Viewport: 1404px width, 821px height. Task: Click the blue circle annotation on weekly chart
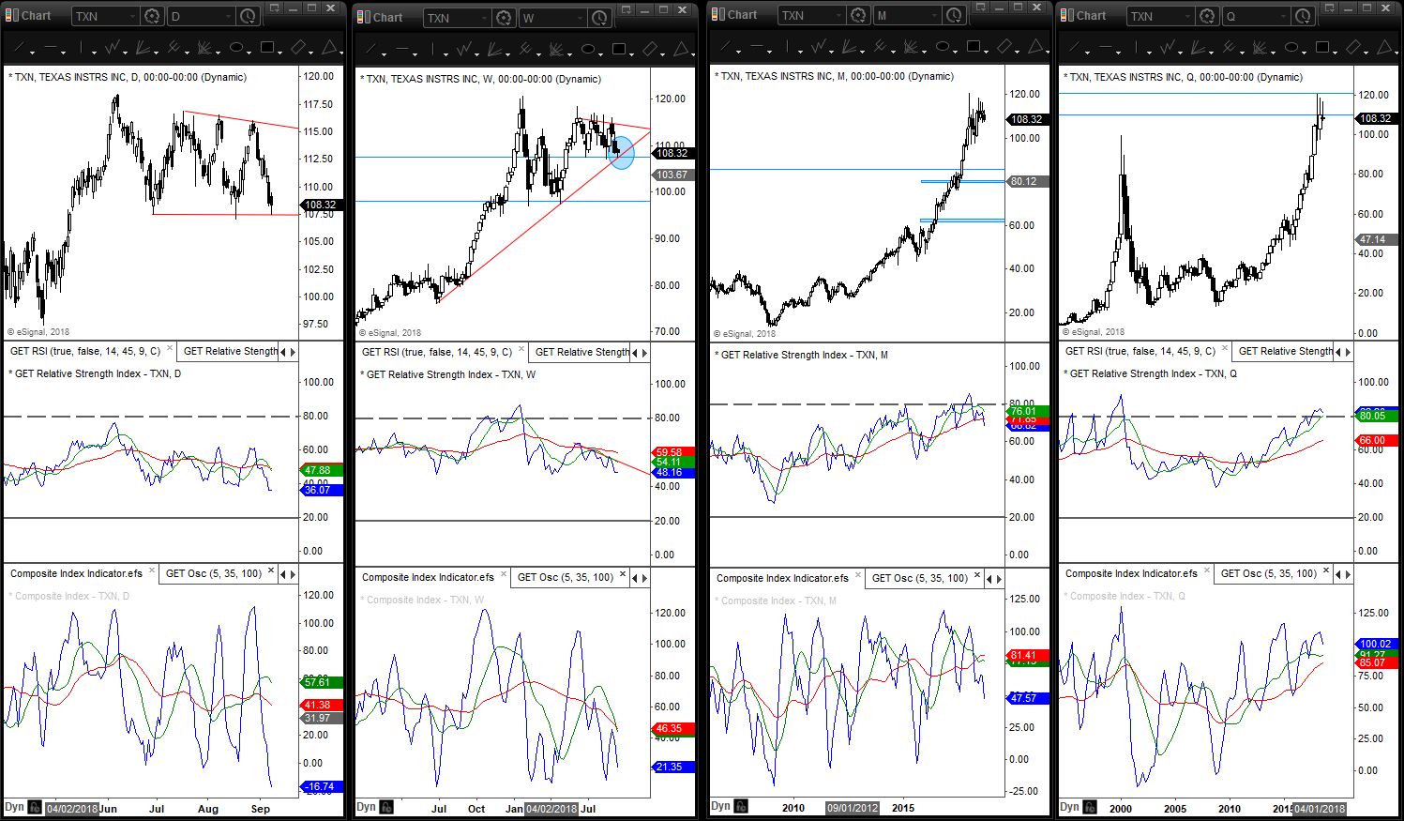click(x=622, y=153)
